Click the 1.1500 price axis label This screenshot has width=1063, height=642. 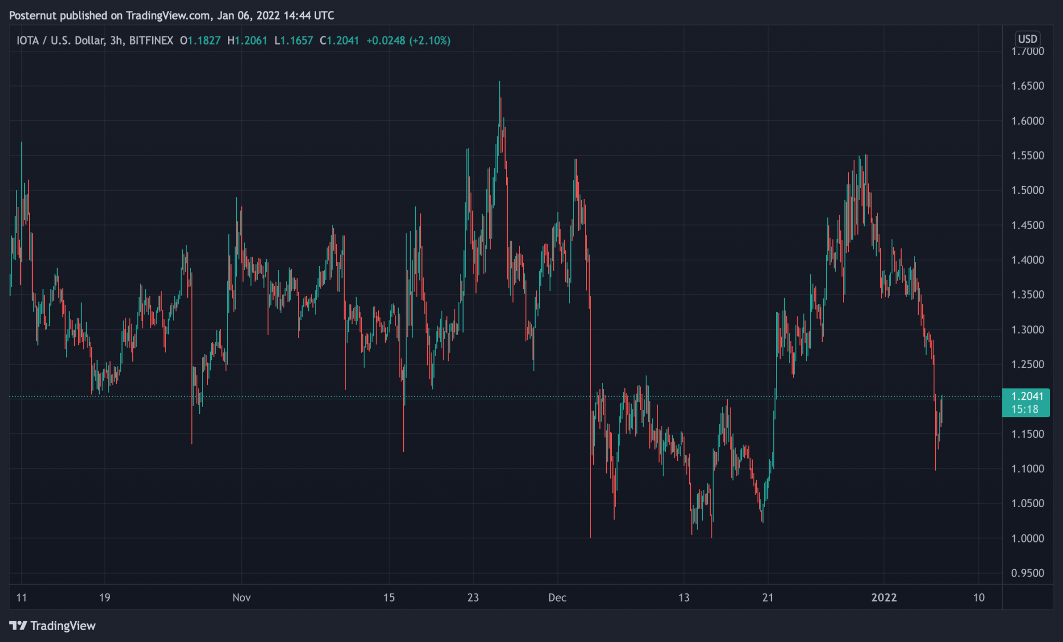pos(1028,434)
